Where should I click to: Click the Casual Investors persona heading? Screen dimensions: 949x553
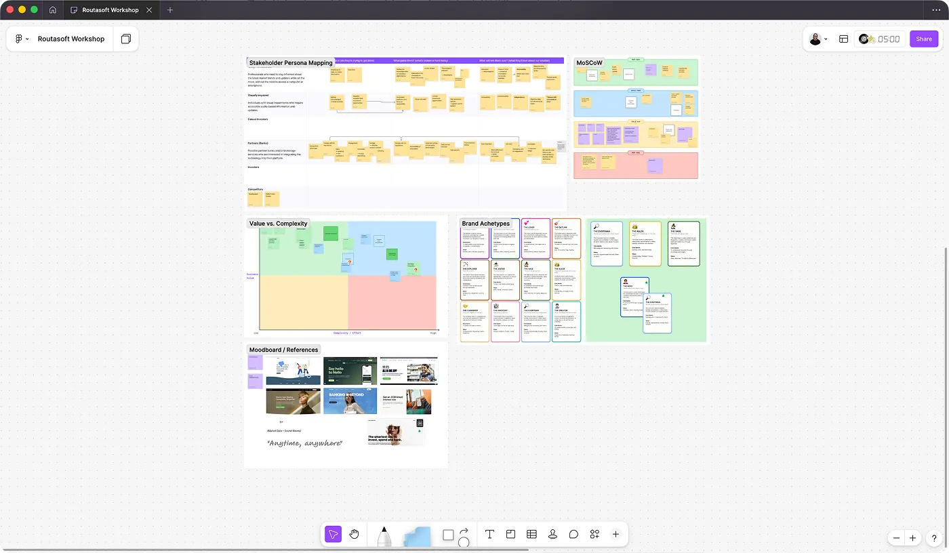[x=258, y=119]
